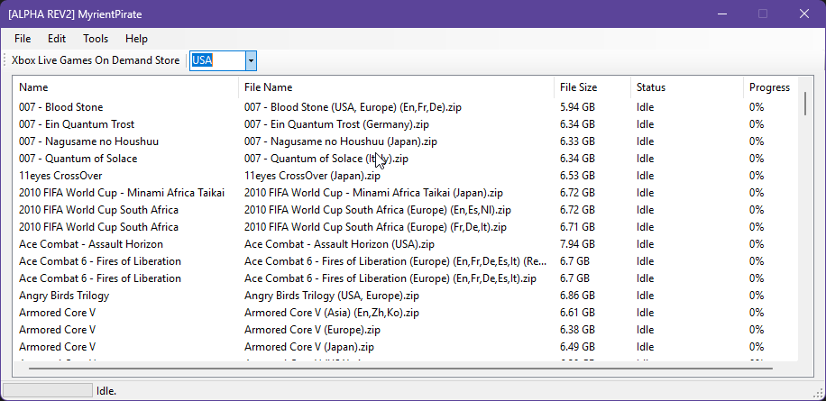
Task: Click the Xbox Live Games On Demand Store label
Action: click(x=96, y=60)
